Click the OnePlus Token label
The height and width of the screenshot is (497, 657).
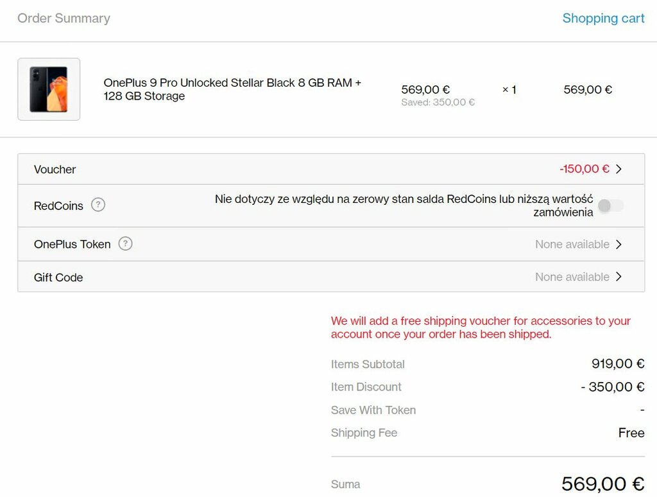tap(72, 244)
